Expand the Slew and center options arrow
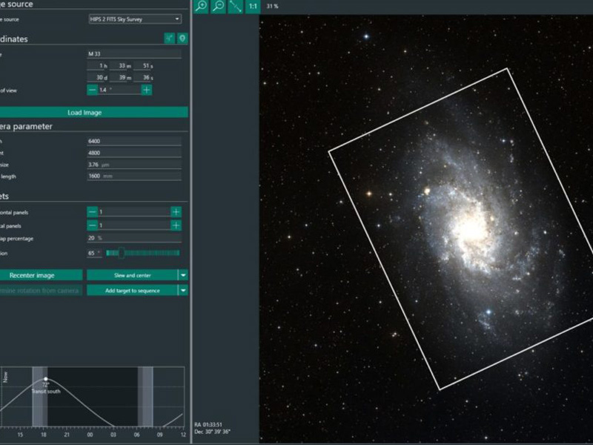593x445 pixels. [x=182, y=274]
